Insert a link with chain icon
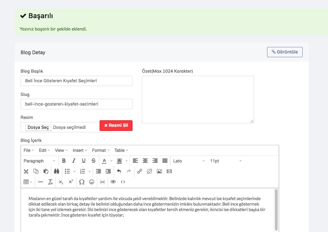Screen dimensions: 328x232 140,171
